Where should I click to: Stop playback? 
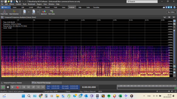pyautogui.click(x=8, y=87)
